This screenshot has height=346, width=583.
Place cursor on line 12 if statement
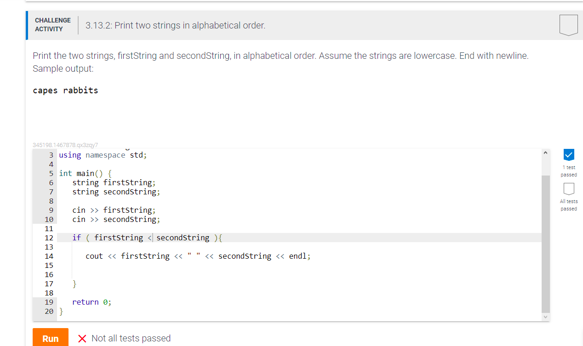(x=148, y=238)
